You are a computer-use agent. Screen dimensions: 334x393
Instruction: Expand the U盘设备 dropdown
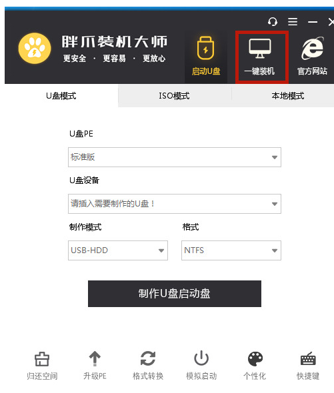point(175,204)
